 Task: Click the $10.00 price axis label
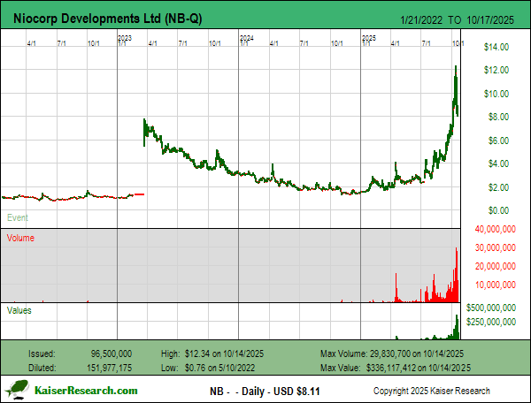coord(496,94)
